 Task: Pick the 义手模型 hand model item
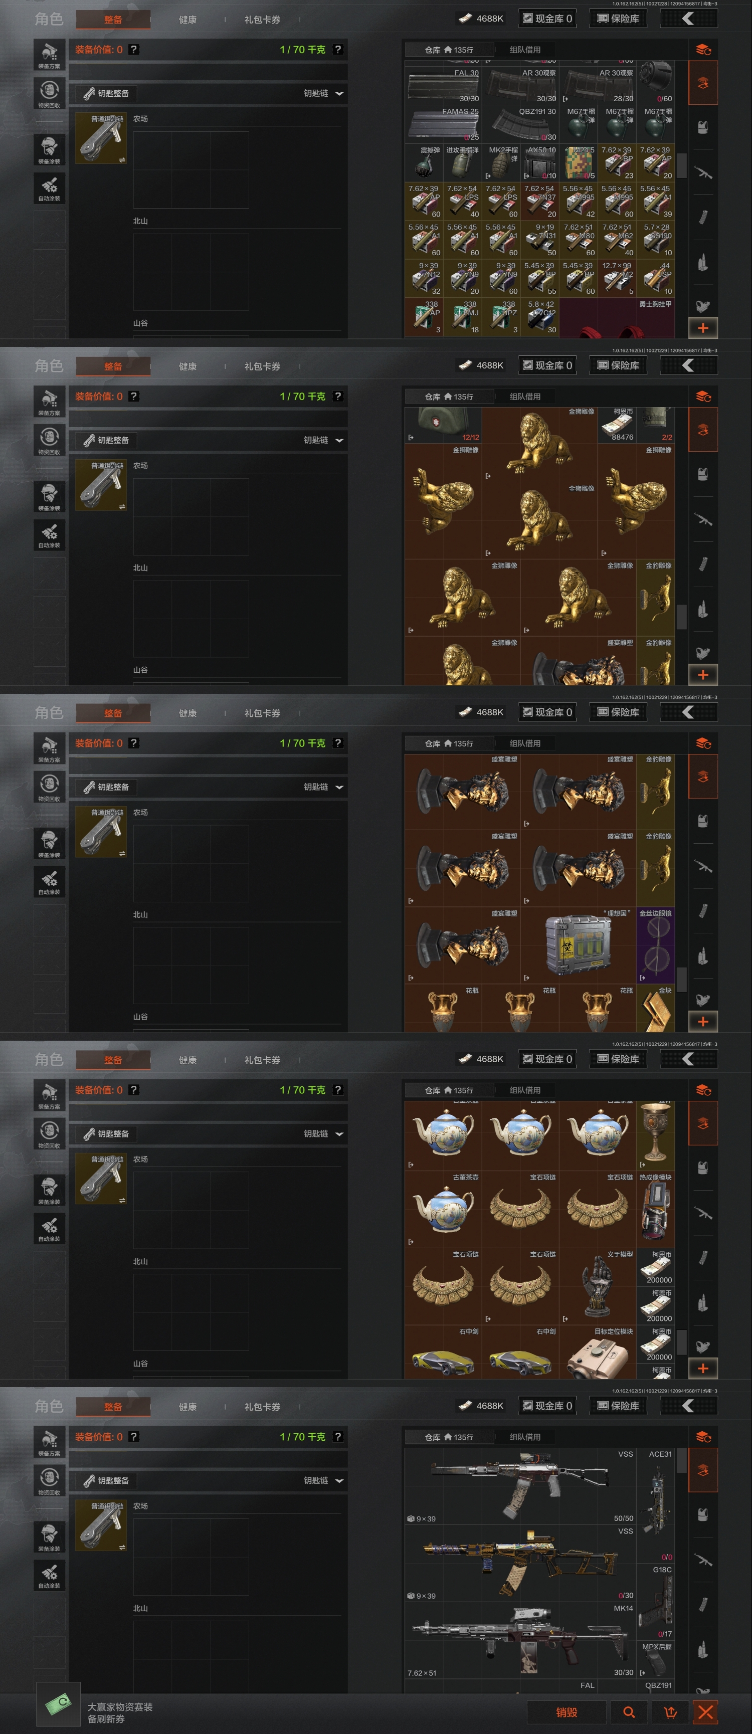[597, 1286]
